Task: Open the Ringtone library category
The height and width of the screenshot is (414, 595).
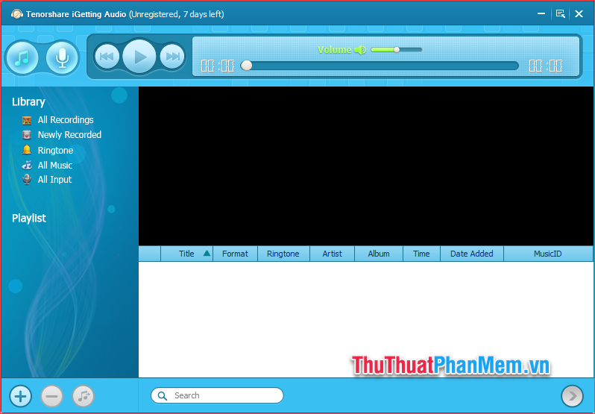Action: [x=55, y=150]
